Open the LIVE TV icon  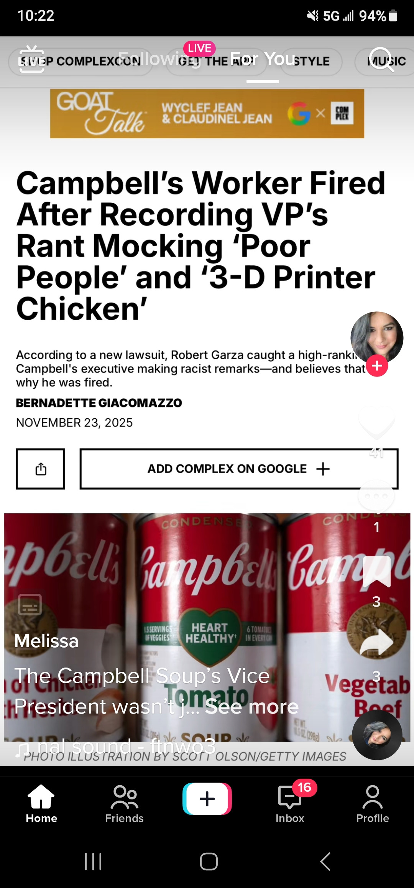tap(32, 59)
